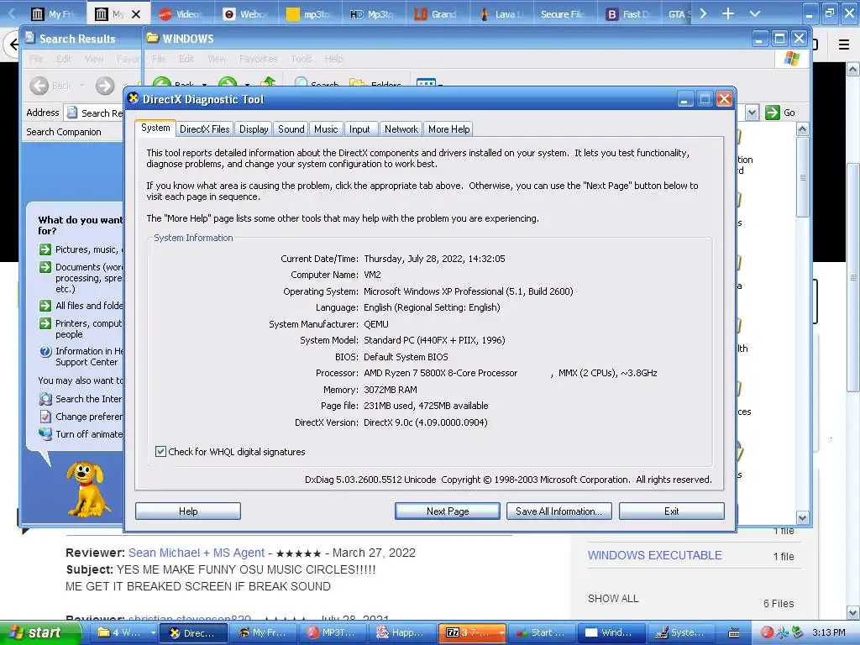Image resolution: width=860 pixels, height=645 pixels.
Task: Click Back in the Search Results window
Action: point(51,86)
